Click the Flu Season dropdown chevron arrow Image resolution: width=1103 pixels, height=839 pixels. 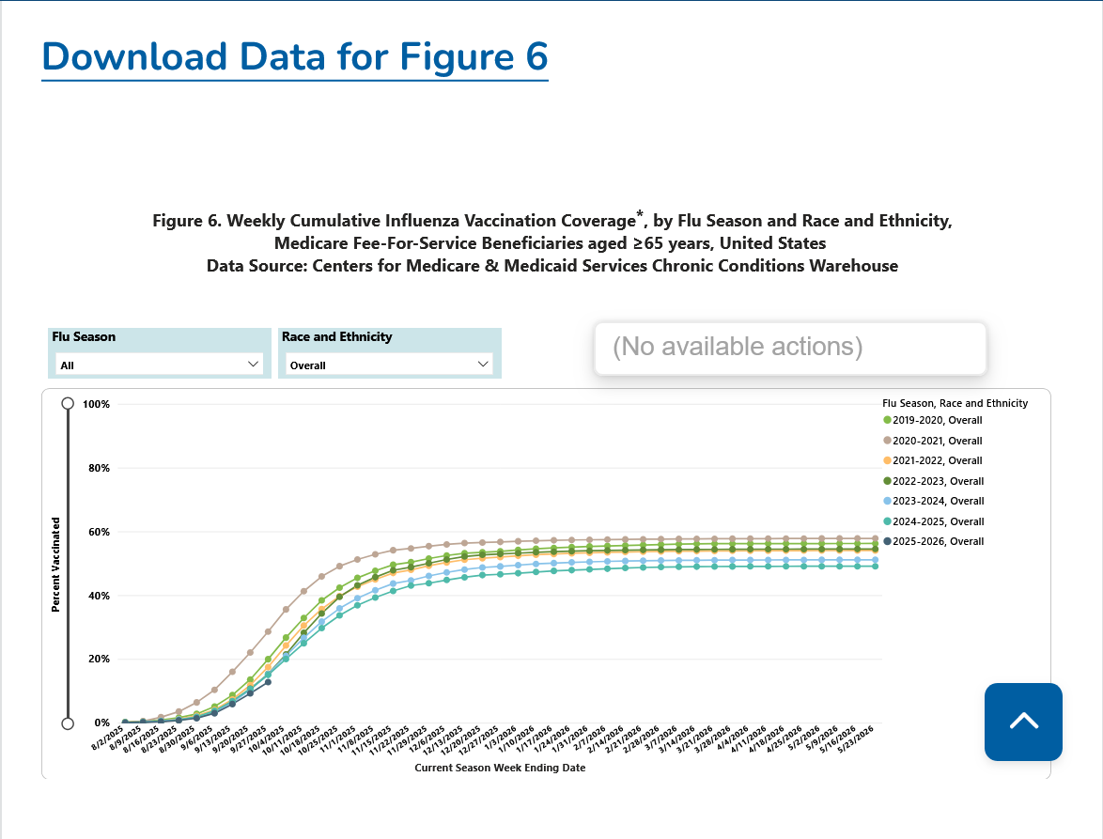point(252,364)
